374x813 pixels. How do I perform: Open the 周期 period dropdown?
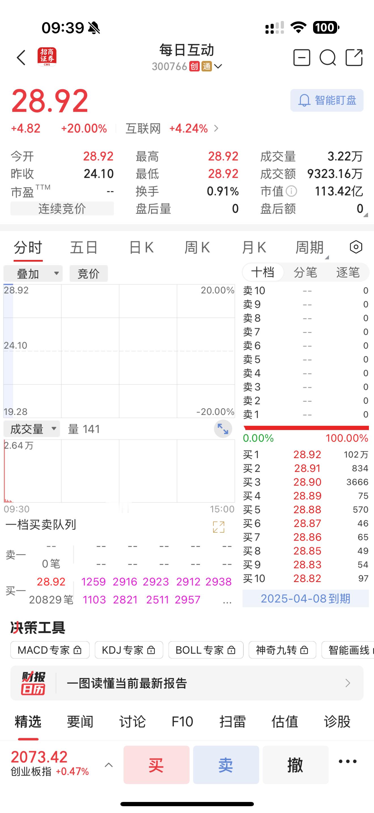(x=312, y=248)
